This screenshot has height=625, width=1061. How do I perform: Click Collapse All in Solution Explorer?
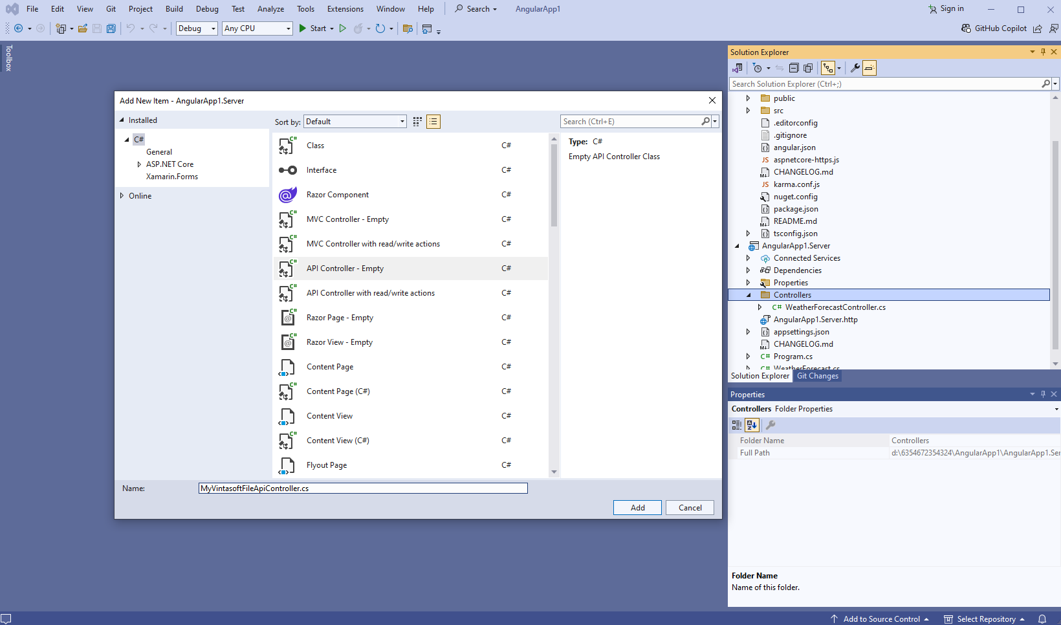(x=794, y=68)
